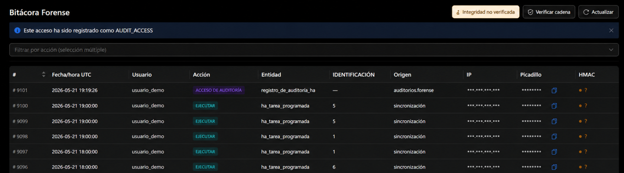Image resolution: width=624 pixels, height=173 pixels.
Task: Copy hash of row #9098
Action: click(554, 137)
